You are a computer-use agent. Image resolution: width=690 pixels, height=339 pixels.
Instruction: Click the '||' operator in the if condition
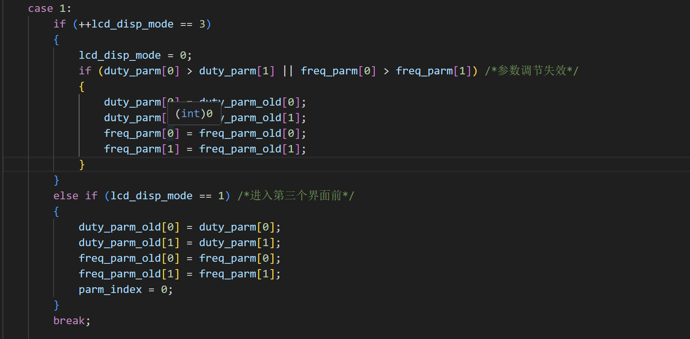point(288,71)
